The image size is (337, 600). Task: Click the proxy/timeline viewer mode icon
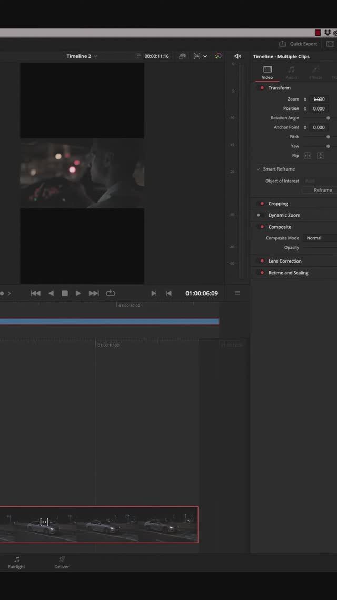point(182,56)
